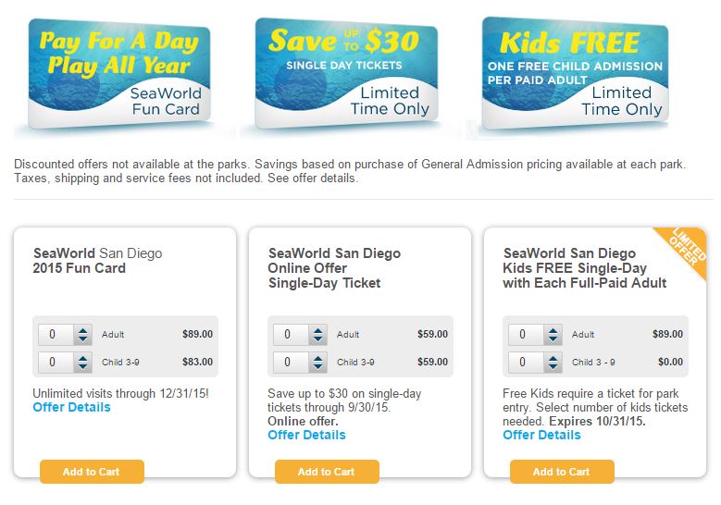721x505 pixels.
Task: Click the Save up to $30 banner card
Action: point(346,72)
